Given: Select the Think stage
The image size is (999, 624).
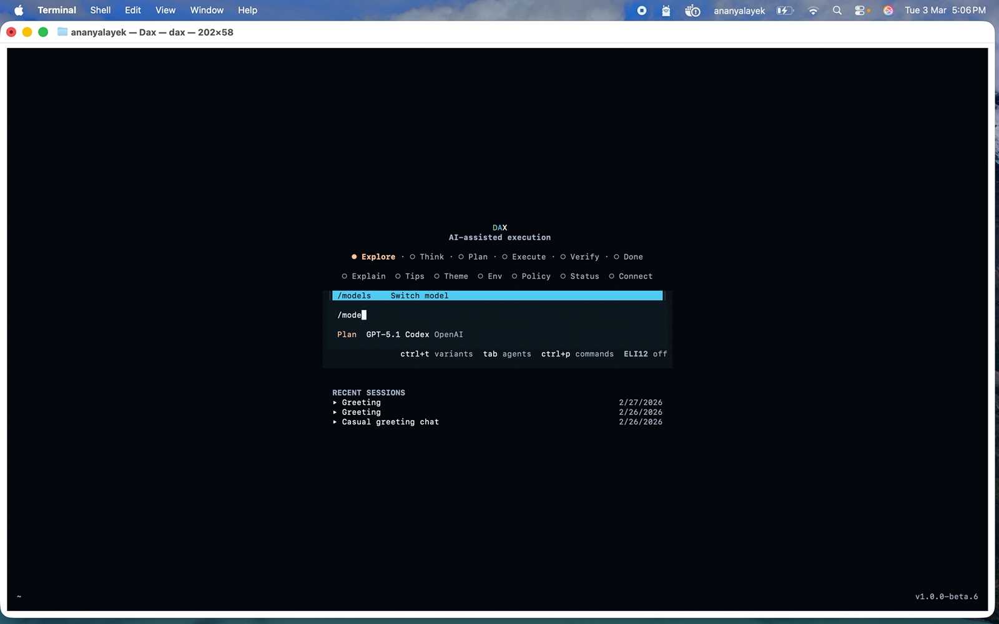Looking at the screenshot, I should pyautogui.click(x=427, y=256).
